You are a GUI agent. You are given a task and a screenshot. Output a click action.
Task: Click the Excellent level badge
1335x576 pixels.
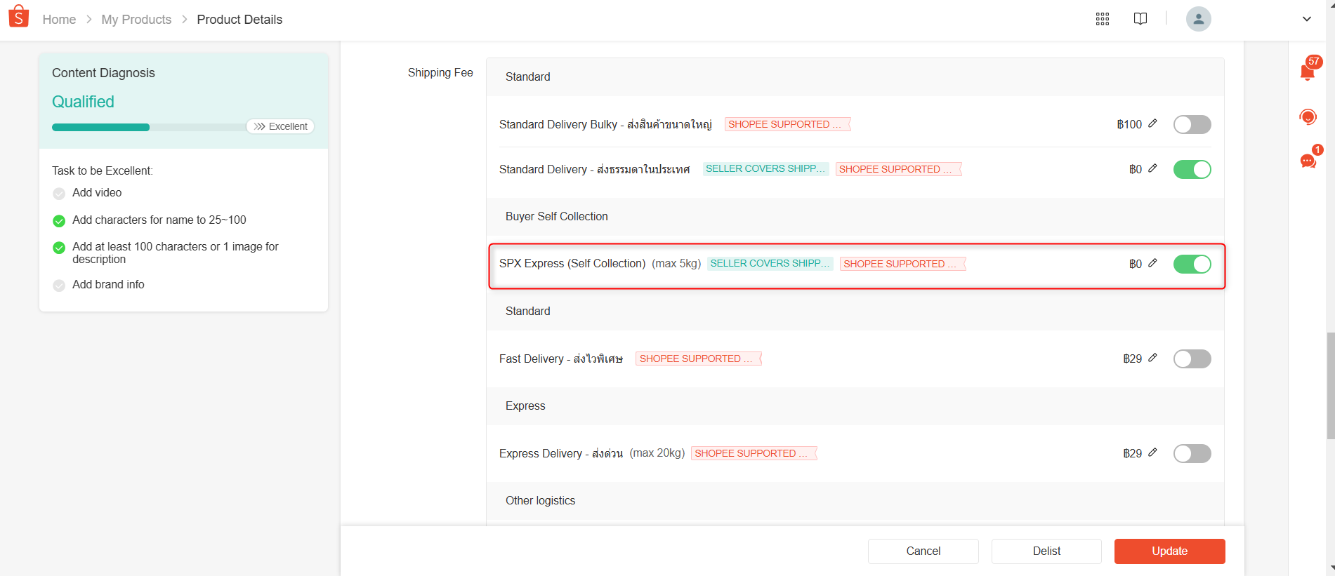pyautogui.click(x=280, y=126)
